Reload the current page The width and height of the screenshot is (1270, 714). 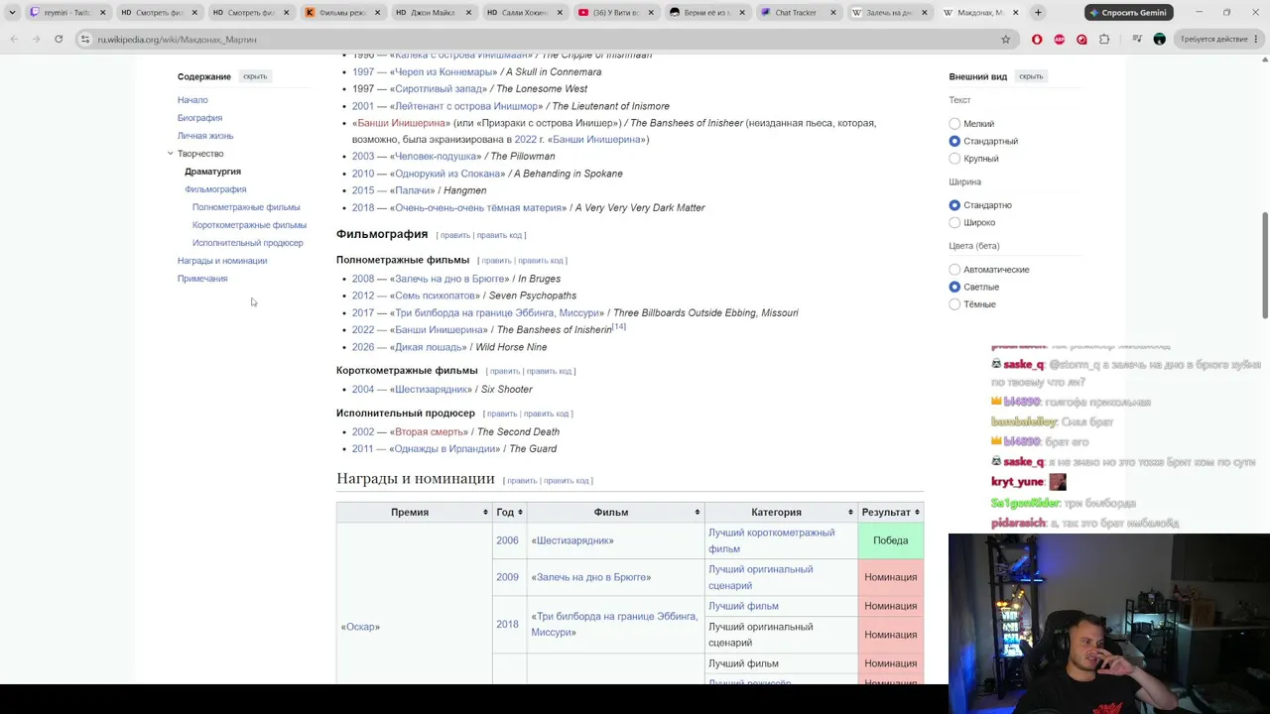[x=59, y=40]
